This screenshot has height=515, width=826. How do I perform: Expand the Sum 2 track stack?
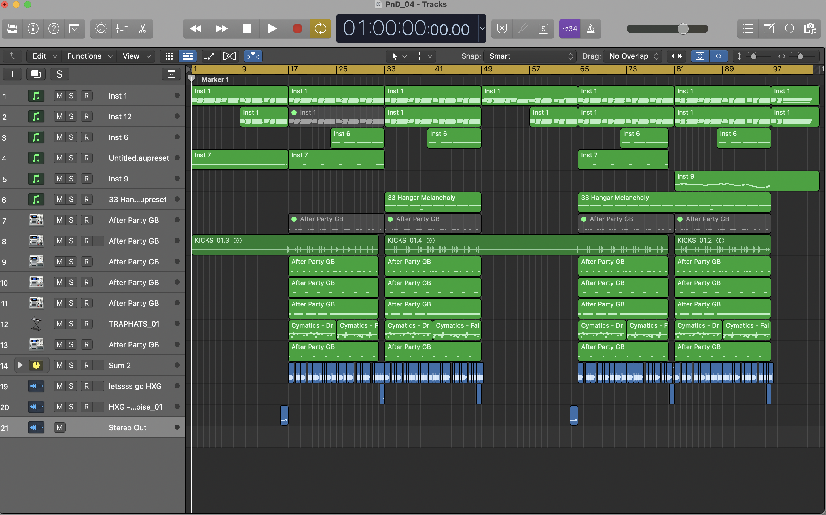[x=20, y=365]
